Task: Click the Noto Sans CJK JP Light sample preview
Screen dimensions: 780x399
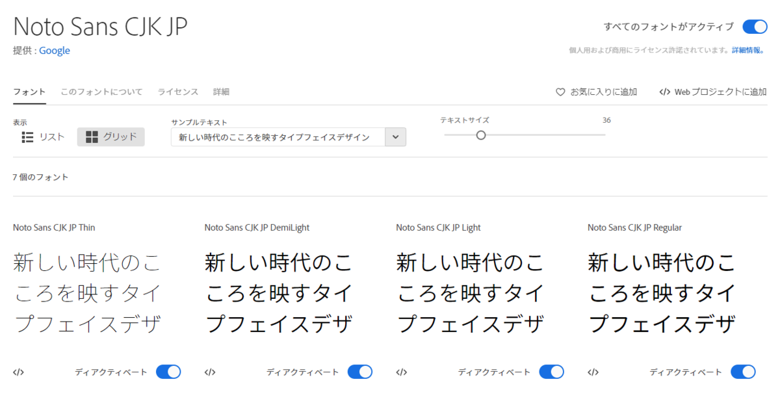Action: [x=471, y=293]
